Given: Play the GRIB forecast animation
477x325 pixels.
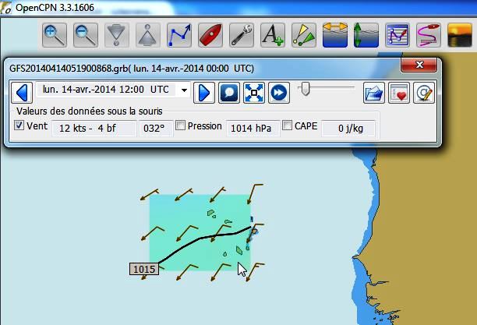Looking at the screenshot, I should click(279, 93).
